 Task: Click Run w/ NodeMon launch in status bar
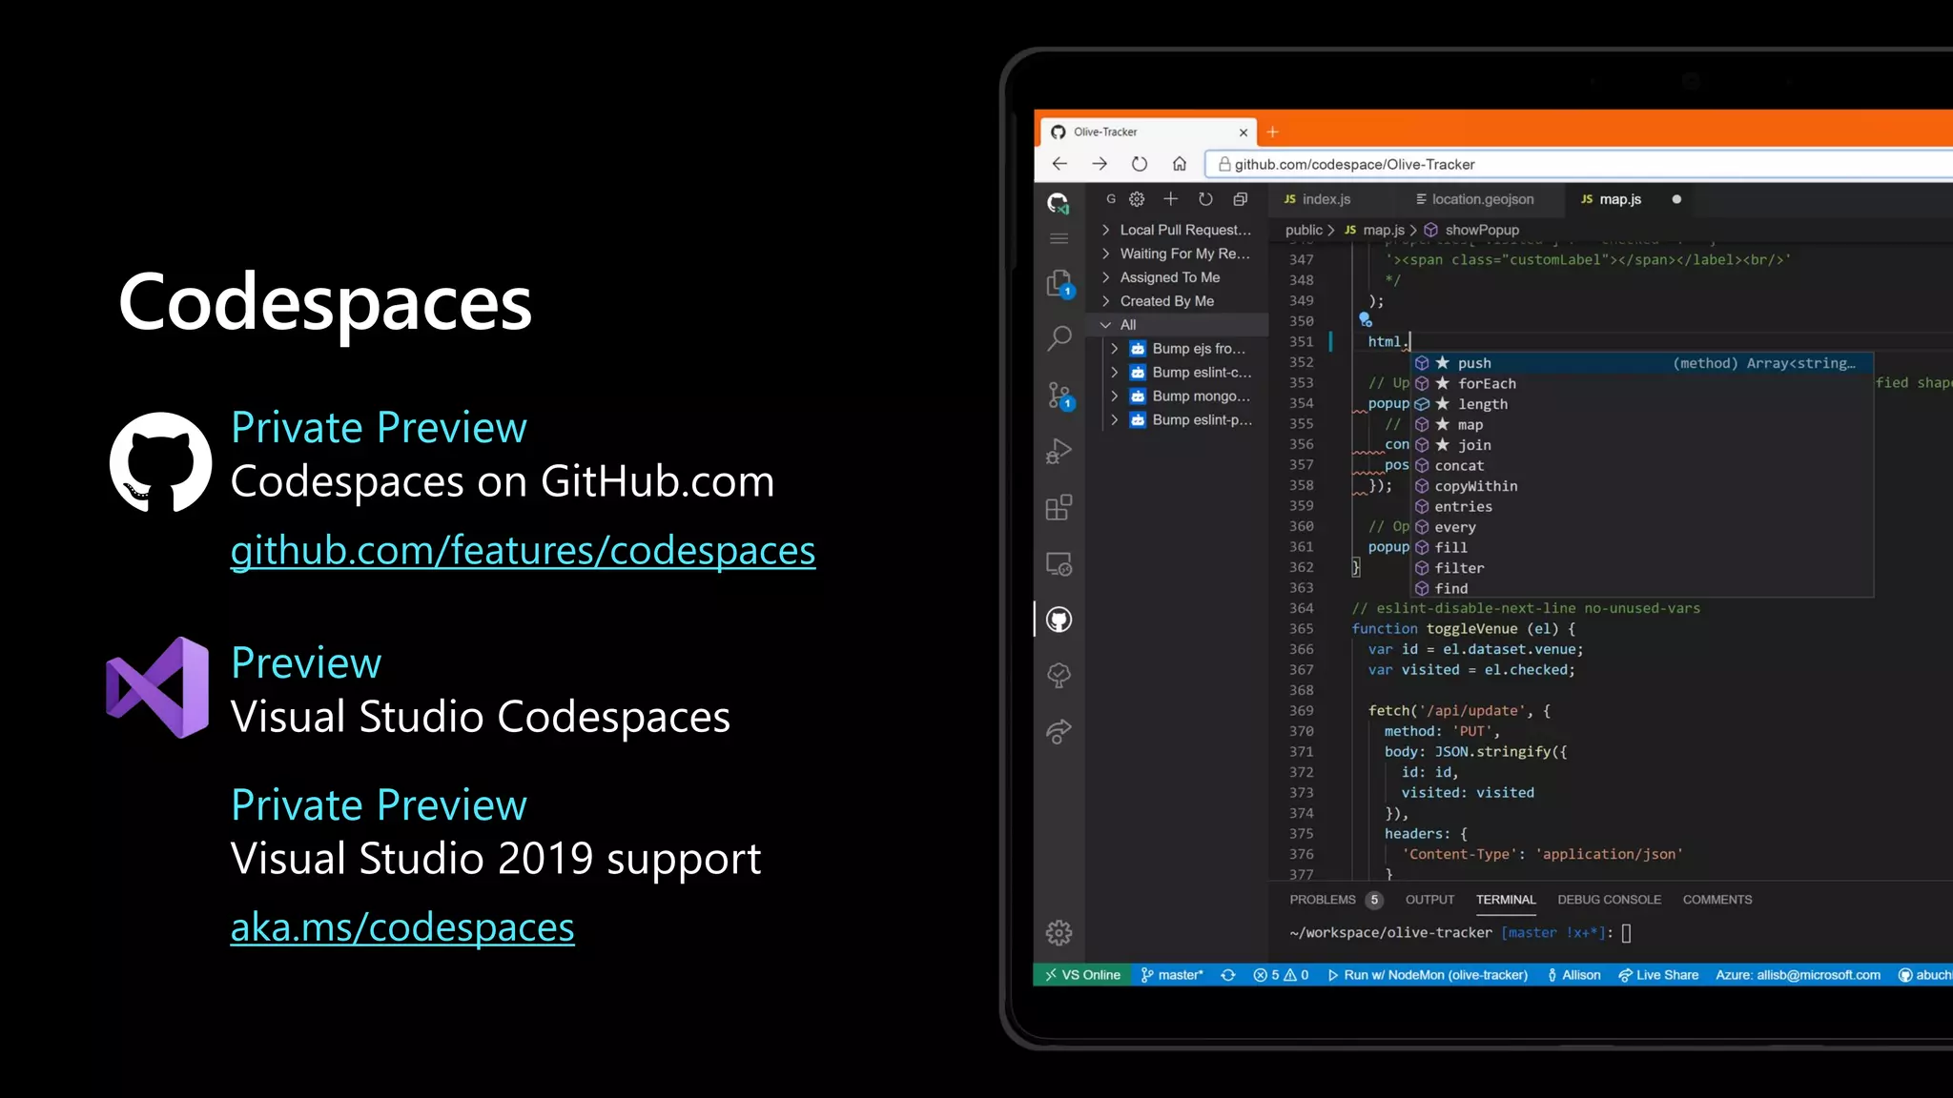pos(1428,975)
